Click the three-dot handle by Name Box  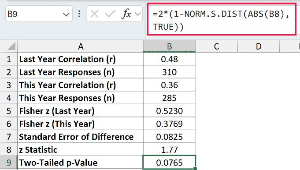(x=79, y=14)
